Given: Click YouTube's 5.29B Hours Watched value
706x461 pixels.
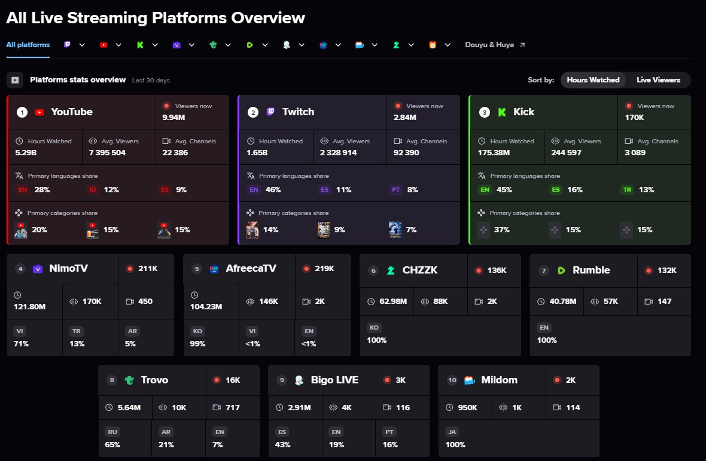Looking at the screenshot, I should (x=26, y=153).
